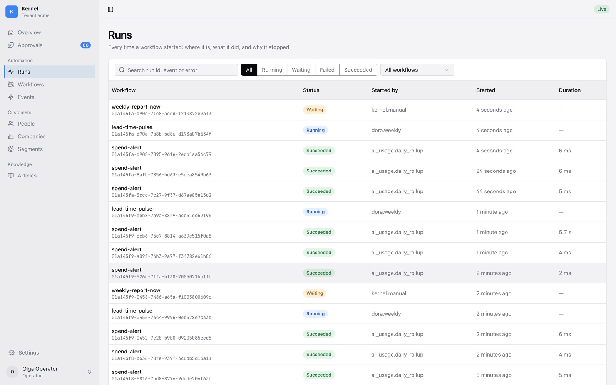The width and height of the screenshot is (616, 385).
Task: Click the search magnifier icon
Action: tap(122, 70)
